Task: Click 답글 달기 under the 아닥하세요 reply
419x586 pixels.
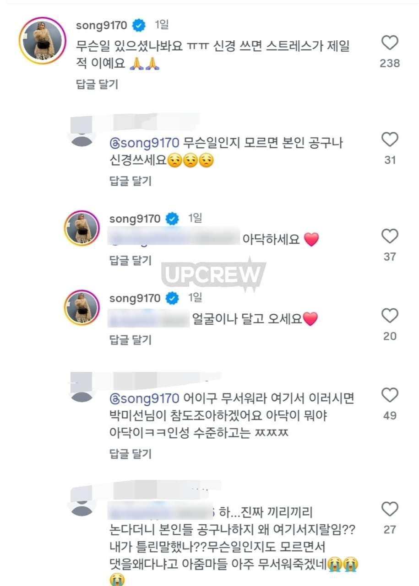Action: [x=130, y=261]
